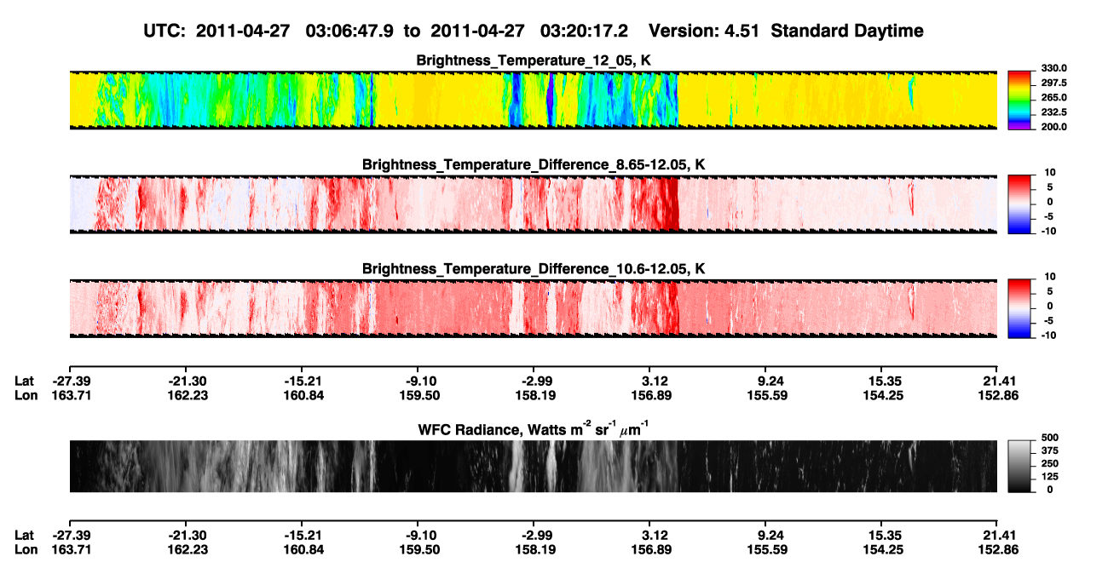Image resolution: width=1108 pixels, height=568 pixels.
Task: Click the Brightness Temperature 12.05 image strip
Action: [x=533, y=100]
